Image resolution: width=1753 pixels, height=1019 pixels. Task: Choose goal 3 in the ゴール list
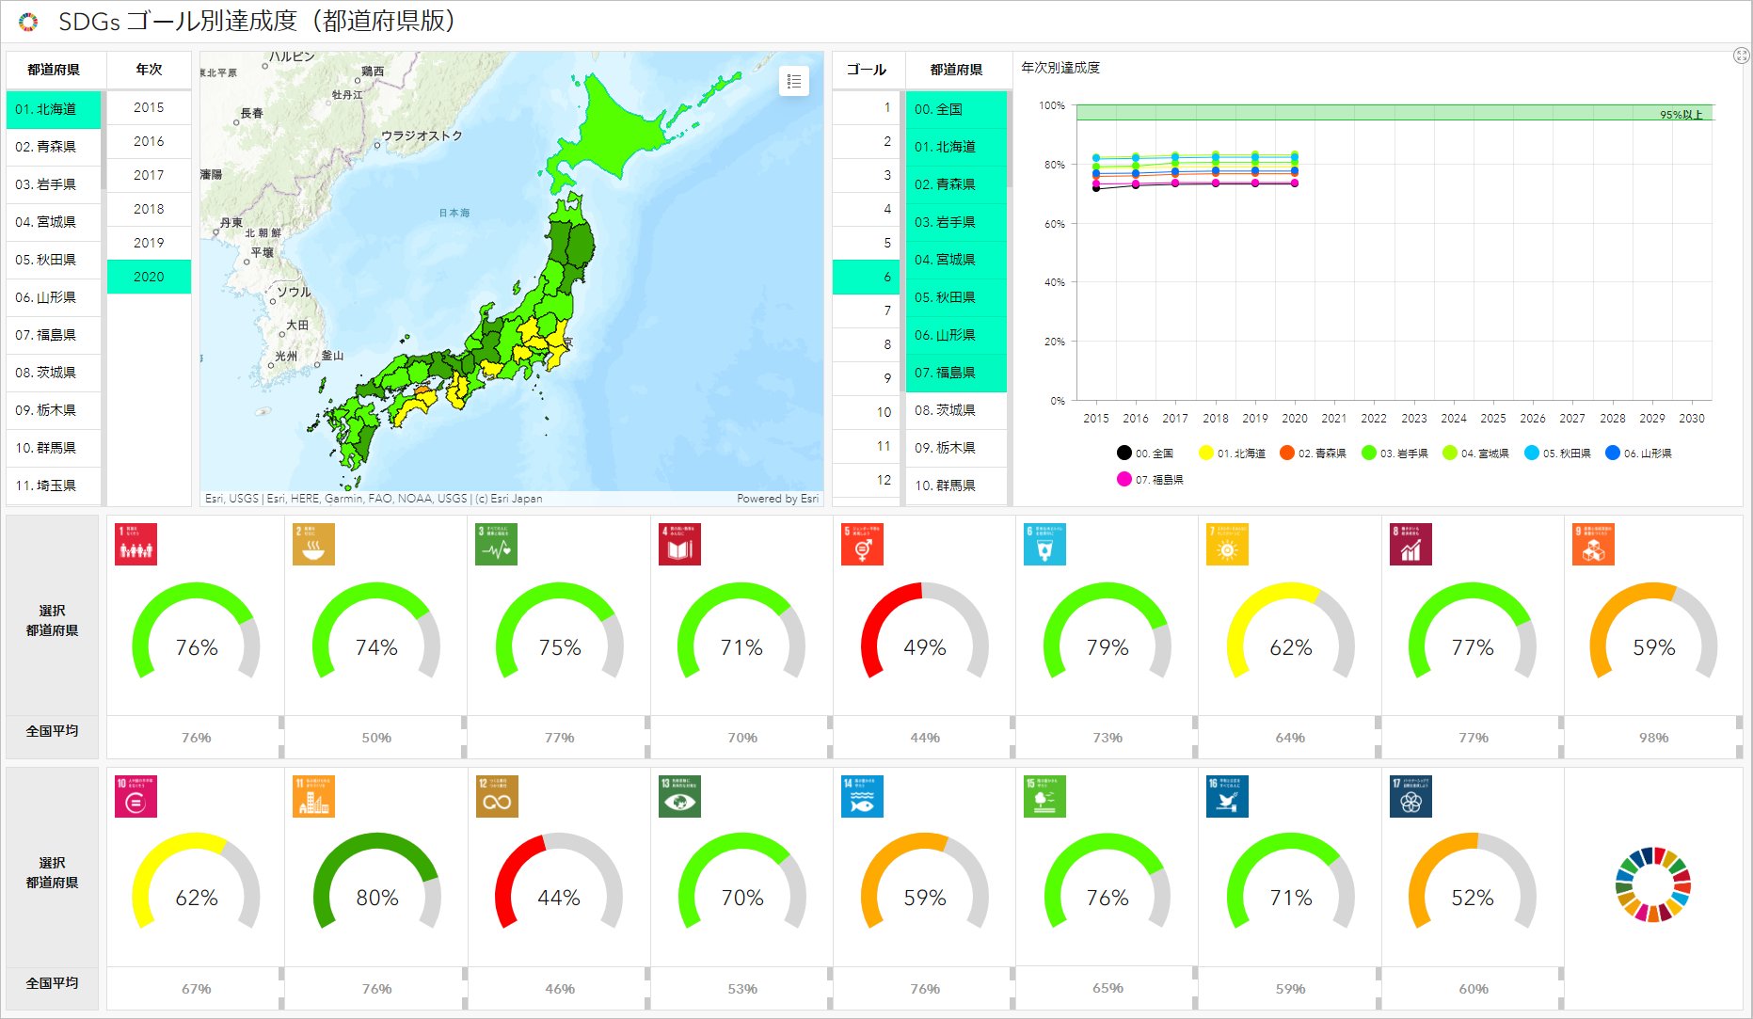[867, 175]
